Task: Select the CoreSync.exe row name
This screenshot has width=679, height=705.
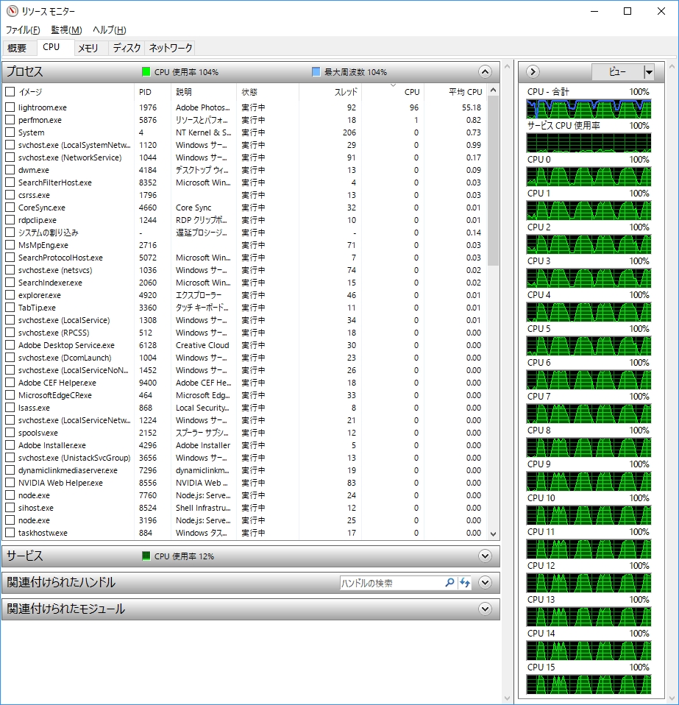Action: [x=42, y=208]
